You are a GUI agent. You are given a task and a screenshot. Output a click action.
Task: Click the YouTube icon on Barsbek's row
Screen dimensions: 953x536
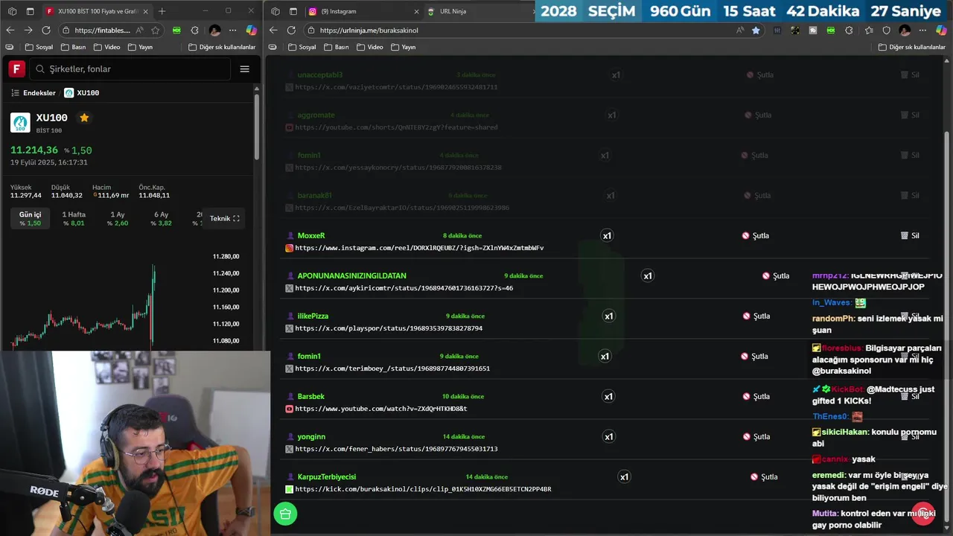(x=290, y=409)
